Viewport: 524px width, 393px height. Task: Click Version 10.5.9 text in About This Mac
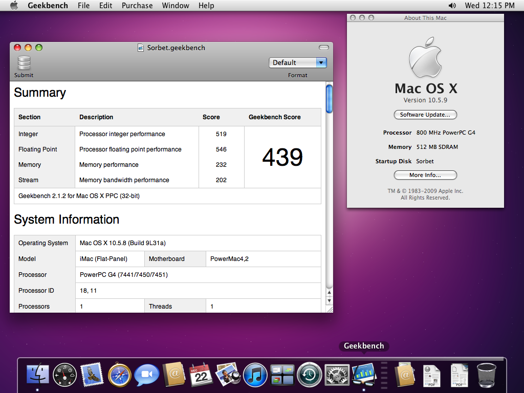425,100
